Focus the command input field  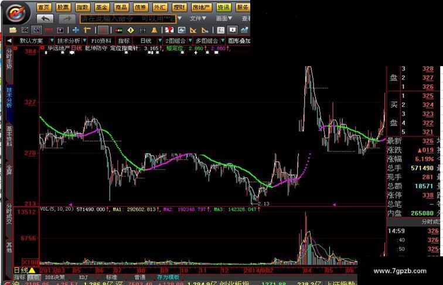point(128,19)
